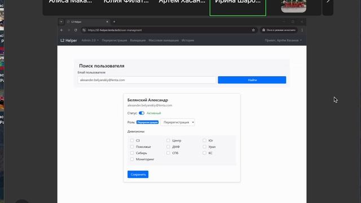This screenshot has width=361, height=203.
Task: Click the Сохранить button
Action: pos(138,174)
